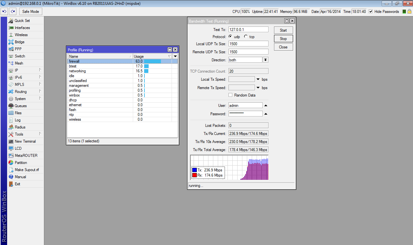Open the Profile column chooser dropdown
Screen dimensions: 413x245
tap(175, 56)
